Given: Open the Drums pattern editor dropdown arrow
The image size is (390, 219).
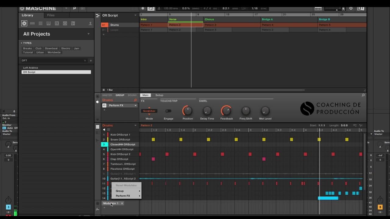Looking at the screenshot, I should tap(135, 126).
